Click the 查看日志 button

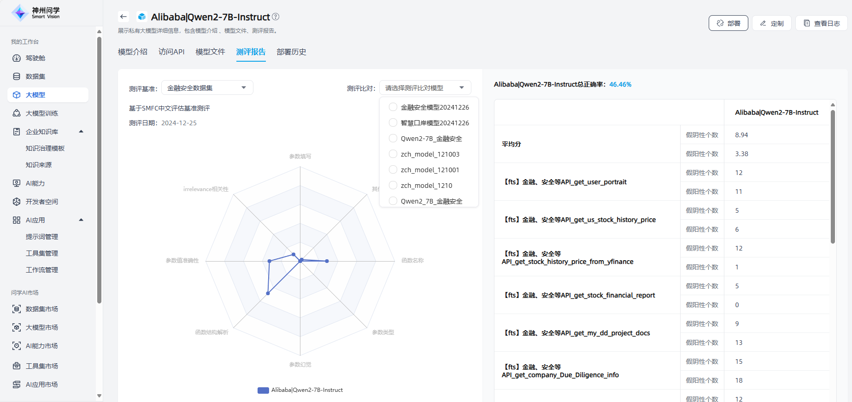[x=821, y=23]
